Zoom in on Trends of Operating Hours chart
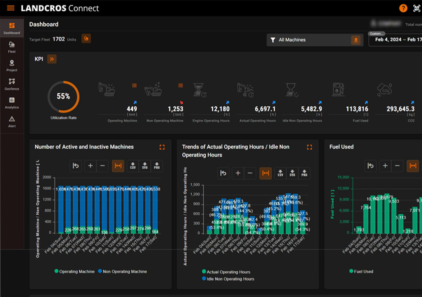 238,173
